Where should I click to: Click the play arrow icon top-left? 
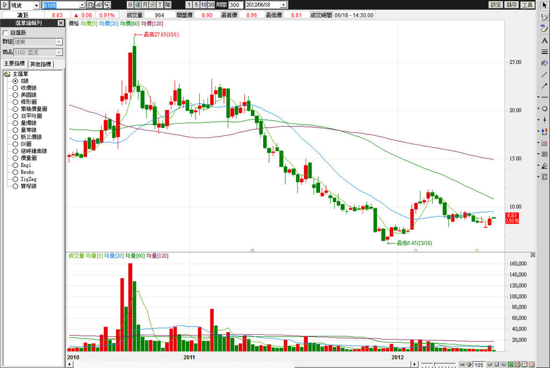(x=4, y=5)
